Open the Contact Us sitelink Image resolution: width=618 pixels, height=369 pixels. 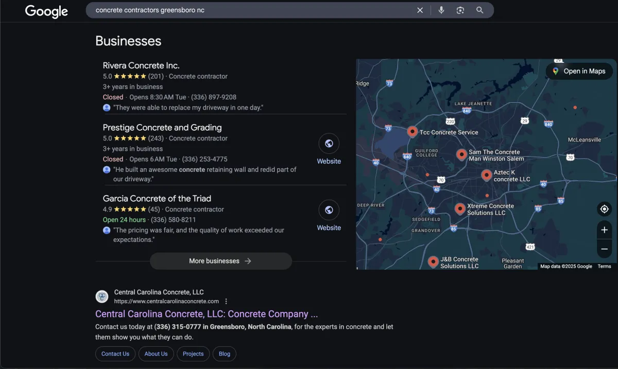pyautogui.click(x=115, y=354)
